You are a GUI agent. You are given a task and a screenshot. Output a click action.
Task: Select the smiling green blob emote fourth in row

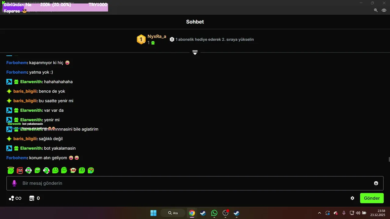pos(37,170)
